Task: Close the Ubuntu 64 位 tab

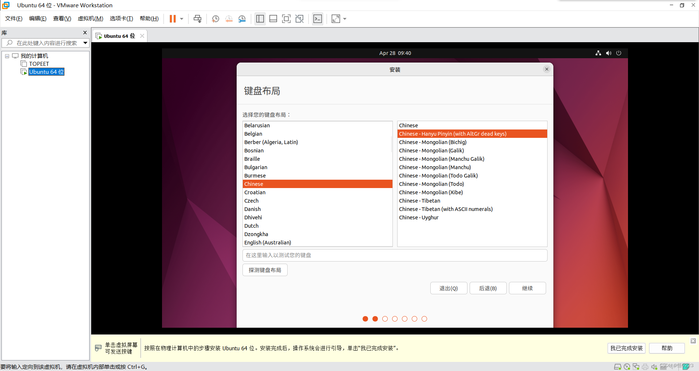Action: coord(142,36)
